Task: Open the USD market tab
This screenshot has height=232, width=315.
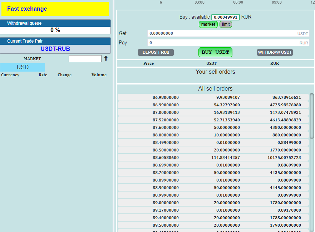Action: click(23, 67)
